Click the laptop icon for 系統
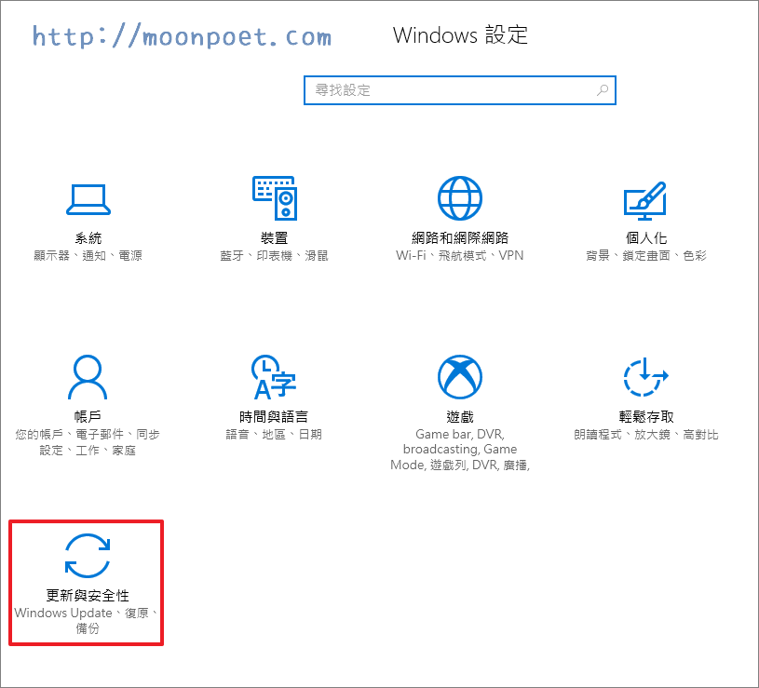The image size is (759, 688). coord(88,197)
